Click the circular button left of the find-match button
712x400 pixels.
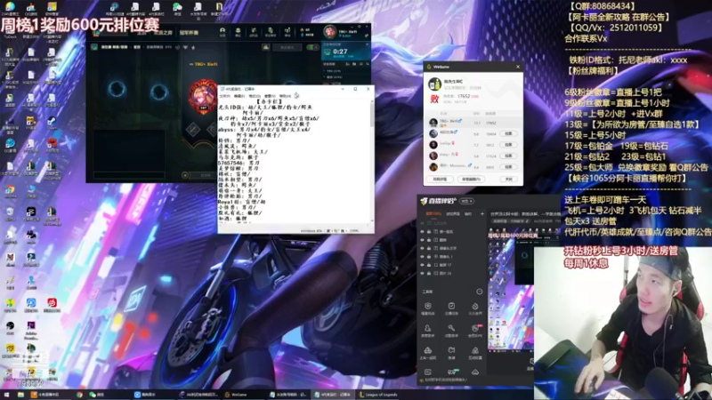pyautogui.click(x=185, y=175)
